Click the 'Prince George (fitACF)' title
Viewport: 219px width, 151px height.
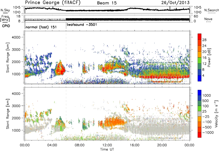(53, 2)
